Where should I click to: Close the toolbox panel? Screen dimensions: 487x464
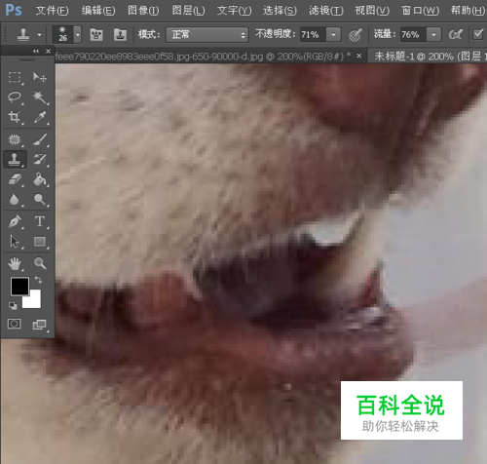tap(48, 51)
